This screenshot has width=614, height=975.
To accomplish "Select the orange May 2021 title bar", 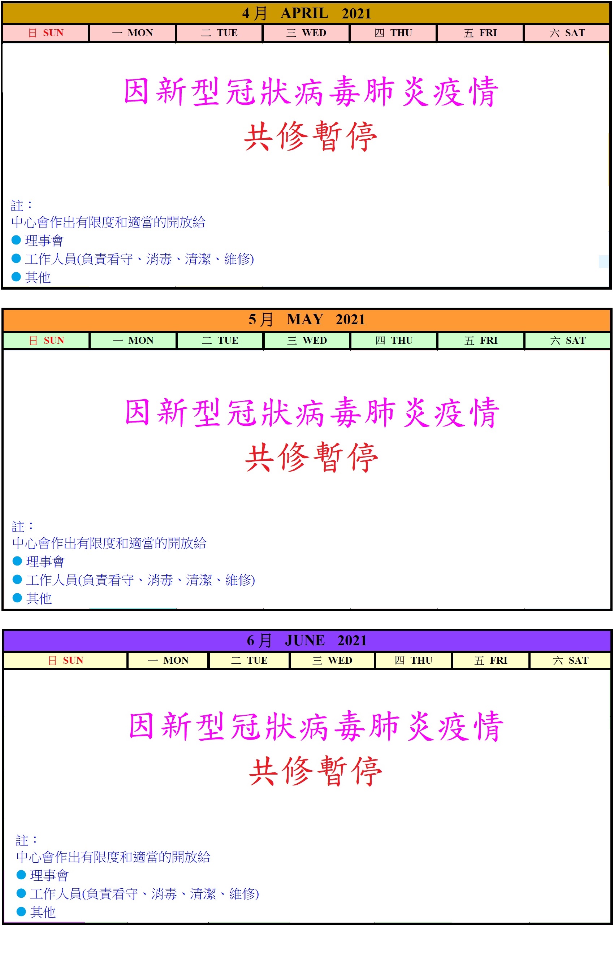I will click(306, 320).
